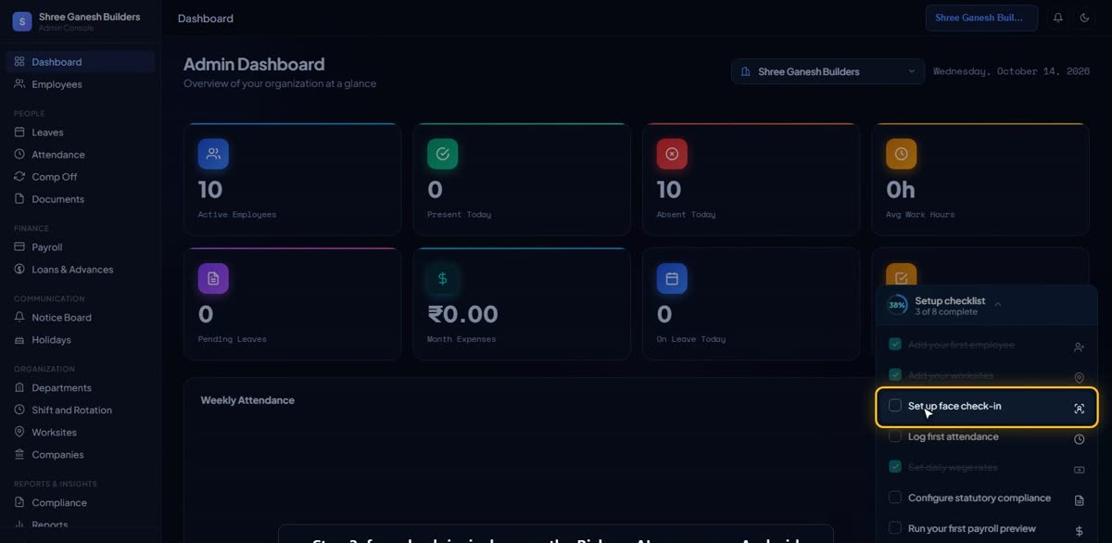Screen dimensions: 1112x543
Task: Click the '10 Active Employees' value
Action: [210, 190]
